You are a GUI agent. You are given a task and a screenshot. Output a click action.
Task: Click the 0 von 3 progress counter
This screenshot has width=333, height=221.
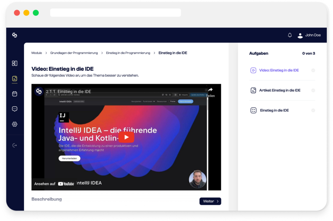coord(309,54)
